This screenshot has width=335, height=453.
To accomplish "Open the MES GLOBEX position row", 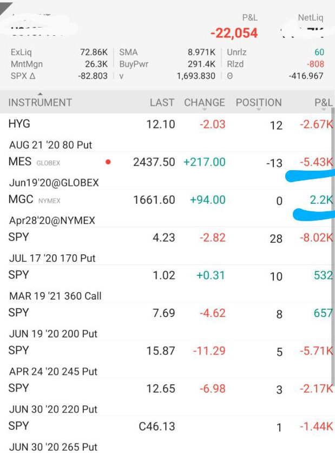I will coord(166,171).
